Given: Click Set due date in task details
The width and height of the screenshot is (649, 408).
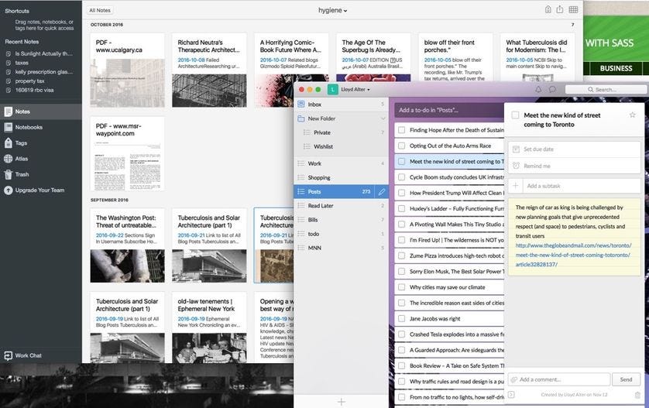Looking at the screenshot, I should click(574, 149).
